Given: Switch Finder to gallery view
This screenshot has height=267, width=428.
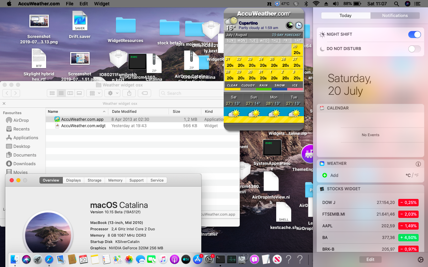Looking at the screenshot, I should (79, 93).
